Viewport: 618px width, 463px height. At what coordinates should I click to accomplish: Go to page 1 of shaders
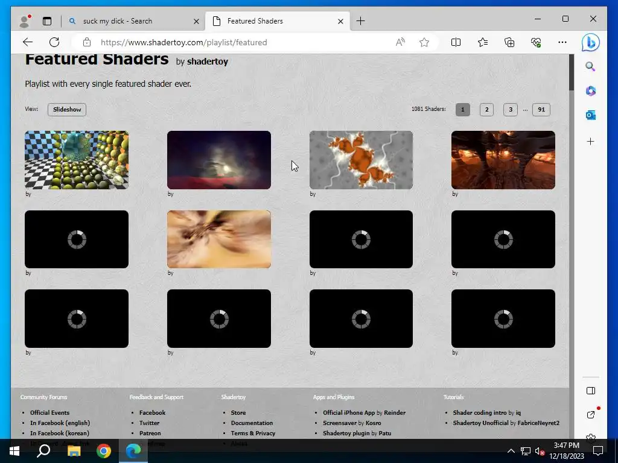463,110
